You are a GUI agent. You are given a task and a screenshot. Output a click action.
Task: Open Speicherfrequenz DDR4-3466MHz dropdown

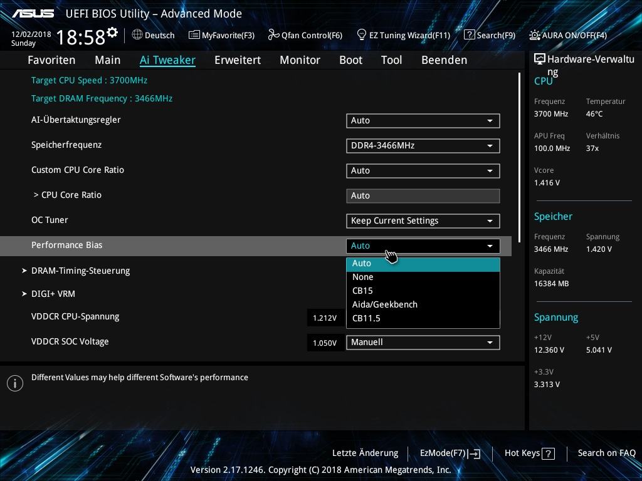coord(423,145)
